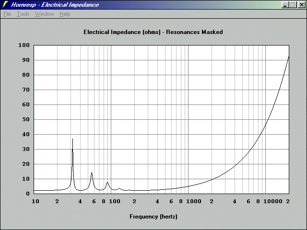
Task: Click the '1000' label on the frequency axis
Action: click(194, 201)
